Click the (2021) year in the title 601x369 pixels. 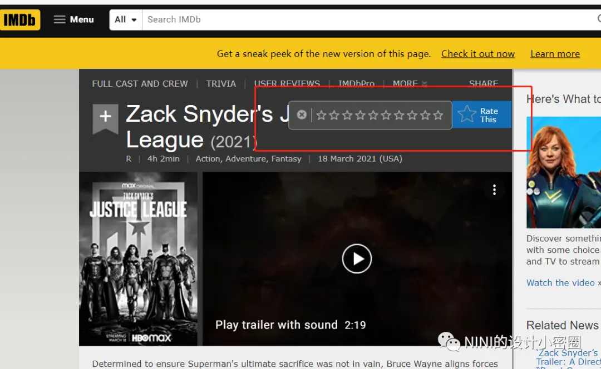[233, 142]
